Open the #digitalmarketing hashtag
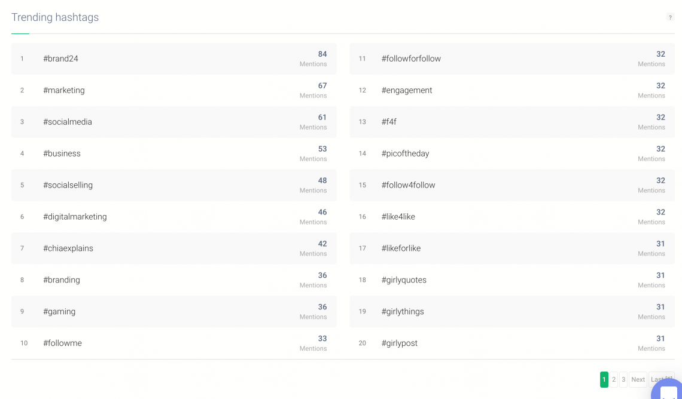Viewport: 682px width, 399px height. pos(75,216)
